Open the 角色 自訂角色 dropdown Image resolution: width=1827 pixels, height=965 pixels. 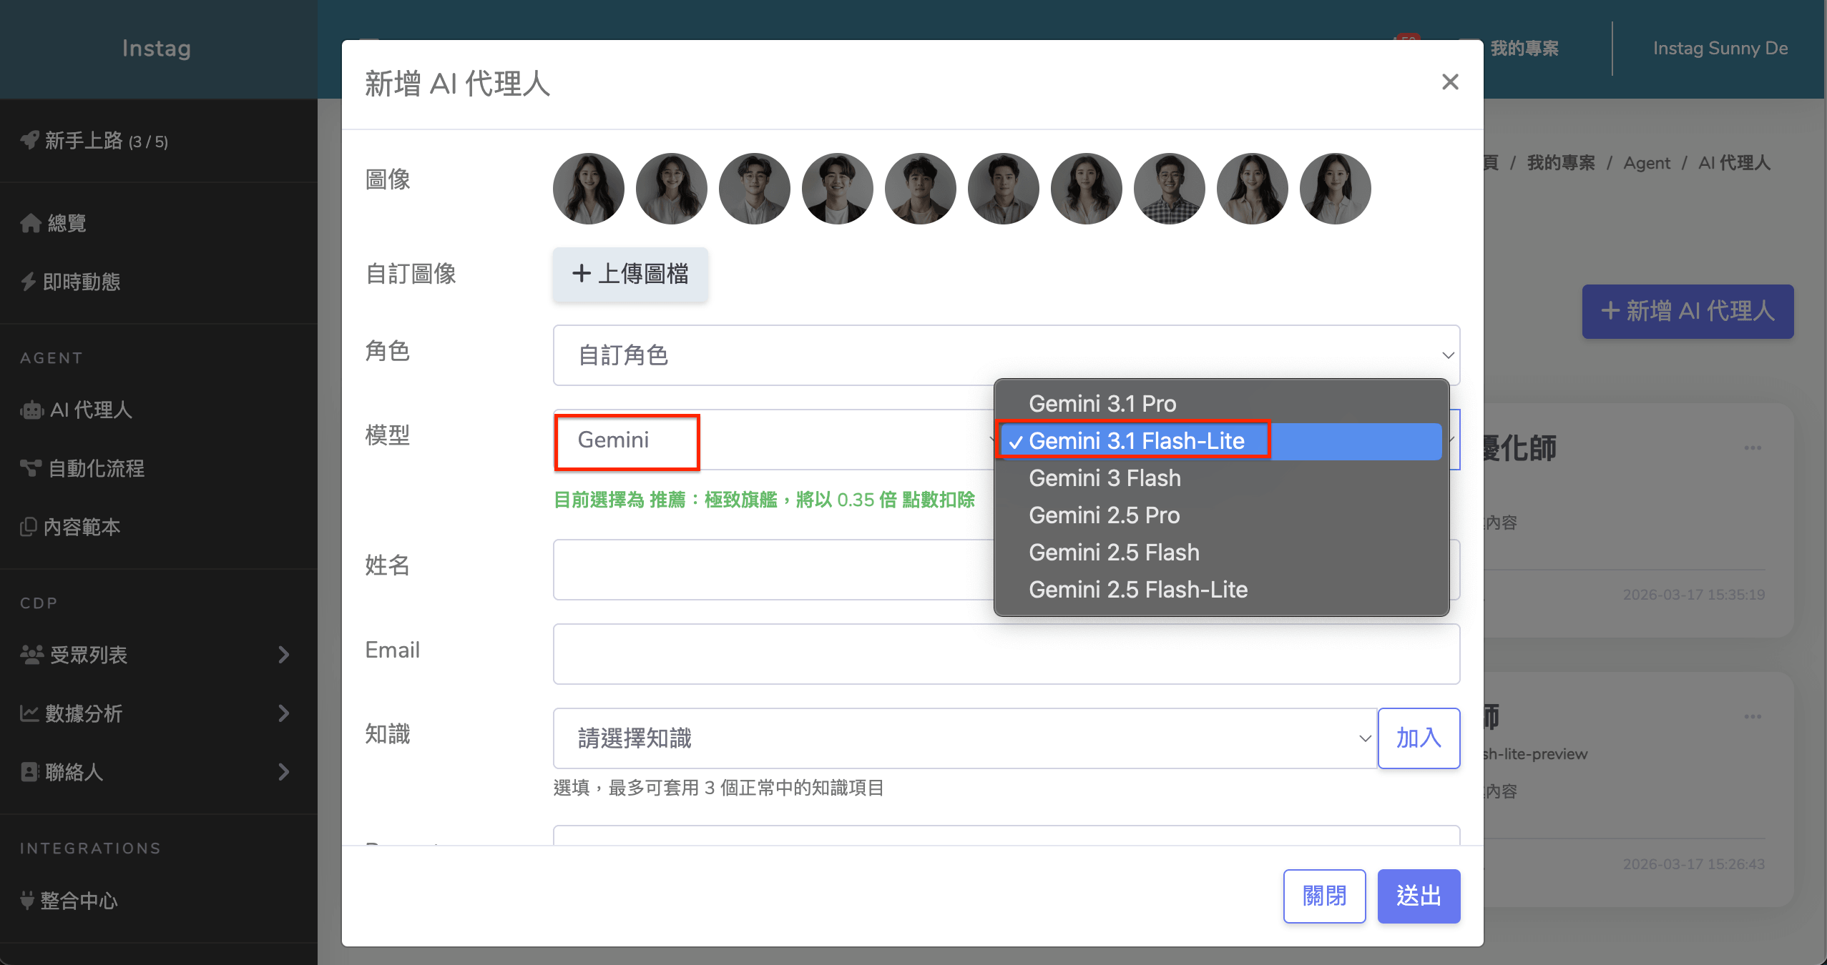1006,355
